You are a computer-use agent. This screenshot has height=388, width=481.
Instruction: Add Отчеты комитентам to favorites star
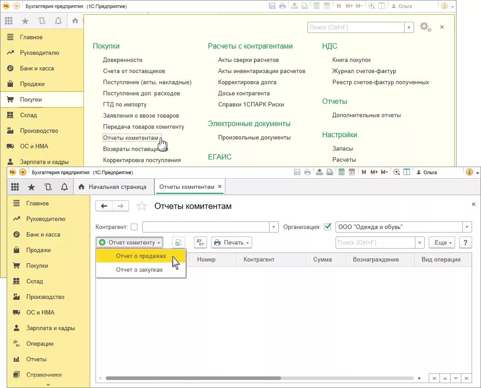click(x=141, y=206)
